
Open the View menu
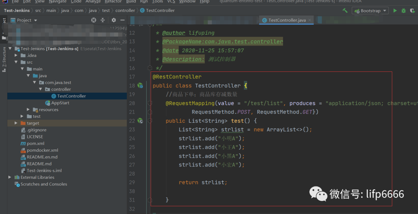coord(39,1)
